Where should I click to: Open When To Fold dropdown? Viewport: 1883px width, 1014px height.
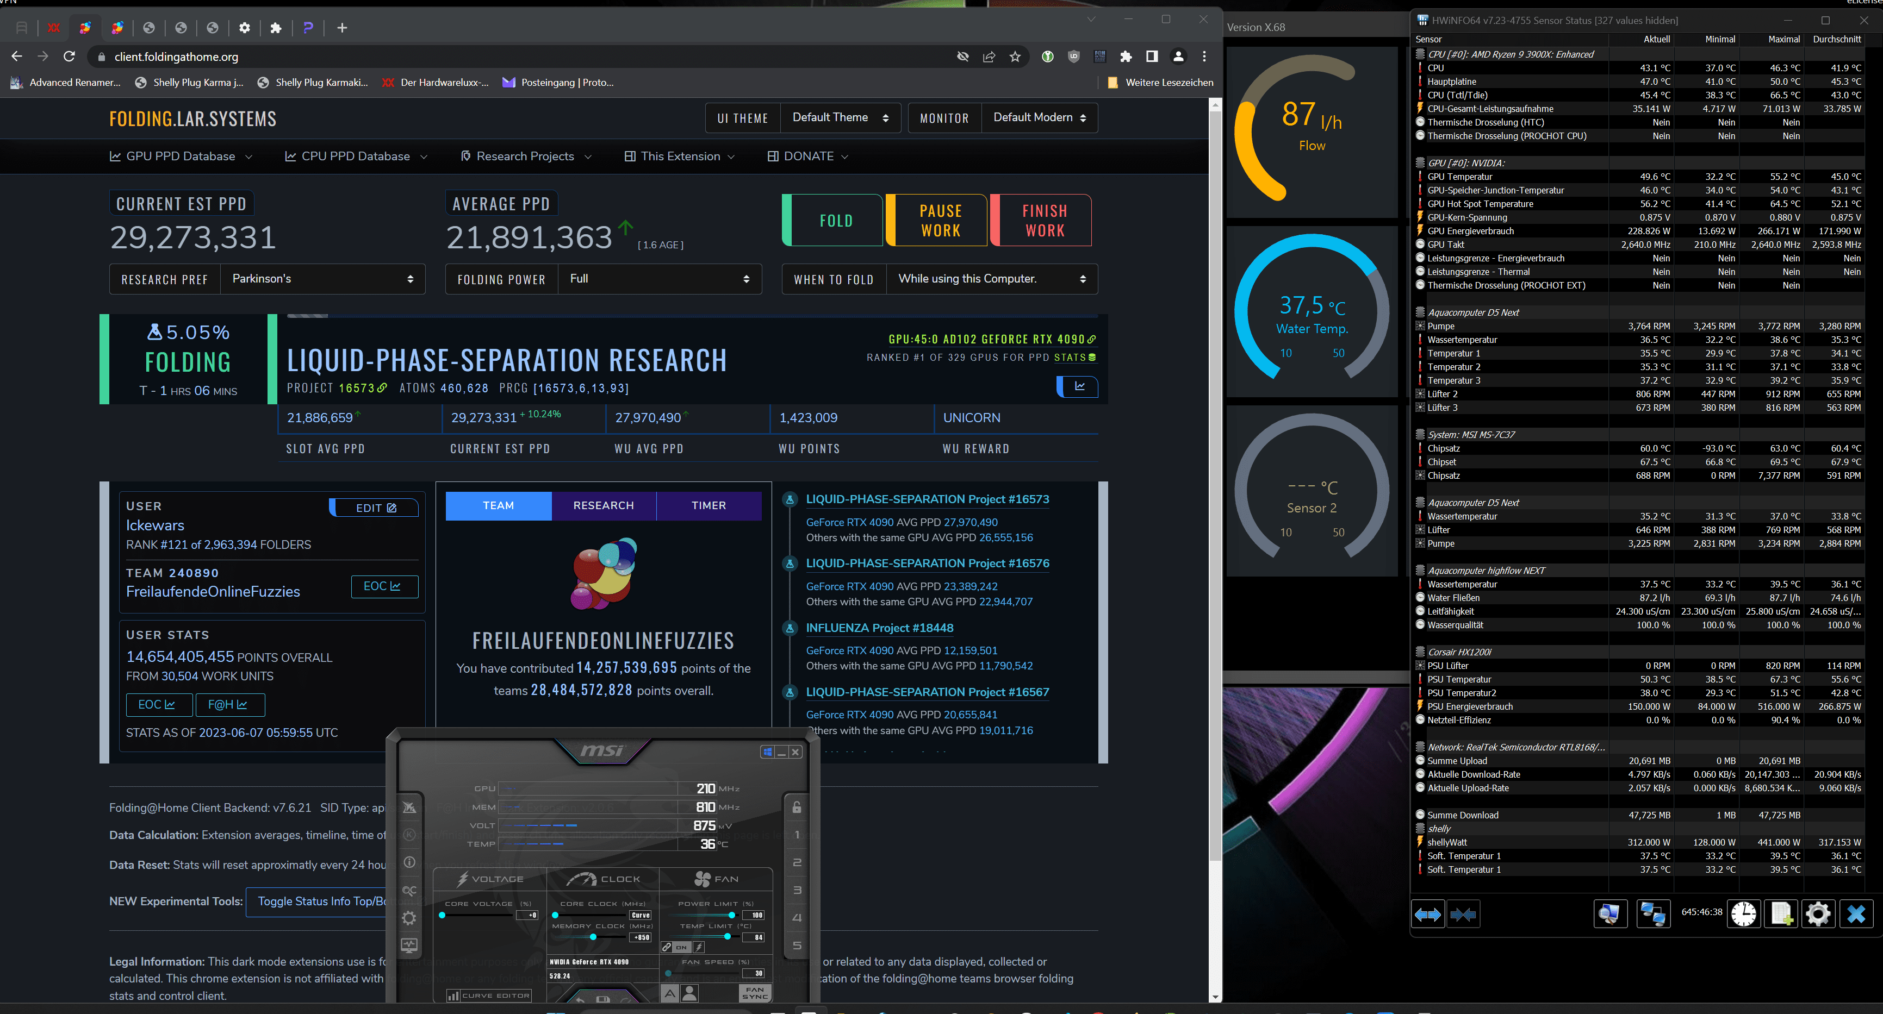(991, 279)
